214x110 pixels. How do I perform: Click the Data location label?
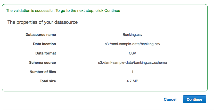(x=44, y=44)
